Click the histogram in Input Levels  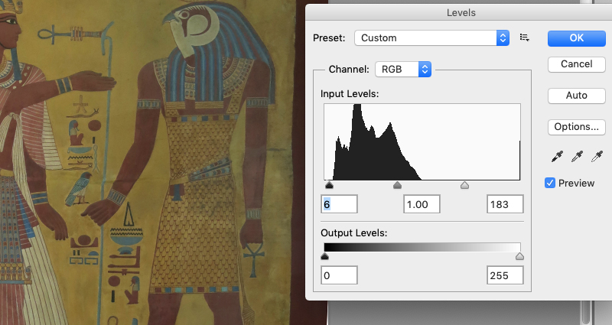click(x=422, y=142)
